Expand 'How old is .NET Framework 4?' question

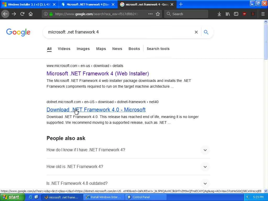128,167
